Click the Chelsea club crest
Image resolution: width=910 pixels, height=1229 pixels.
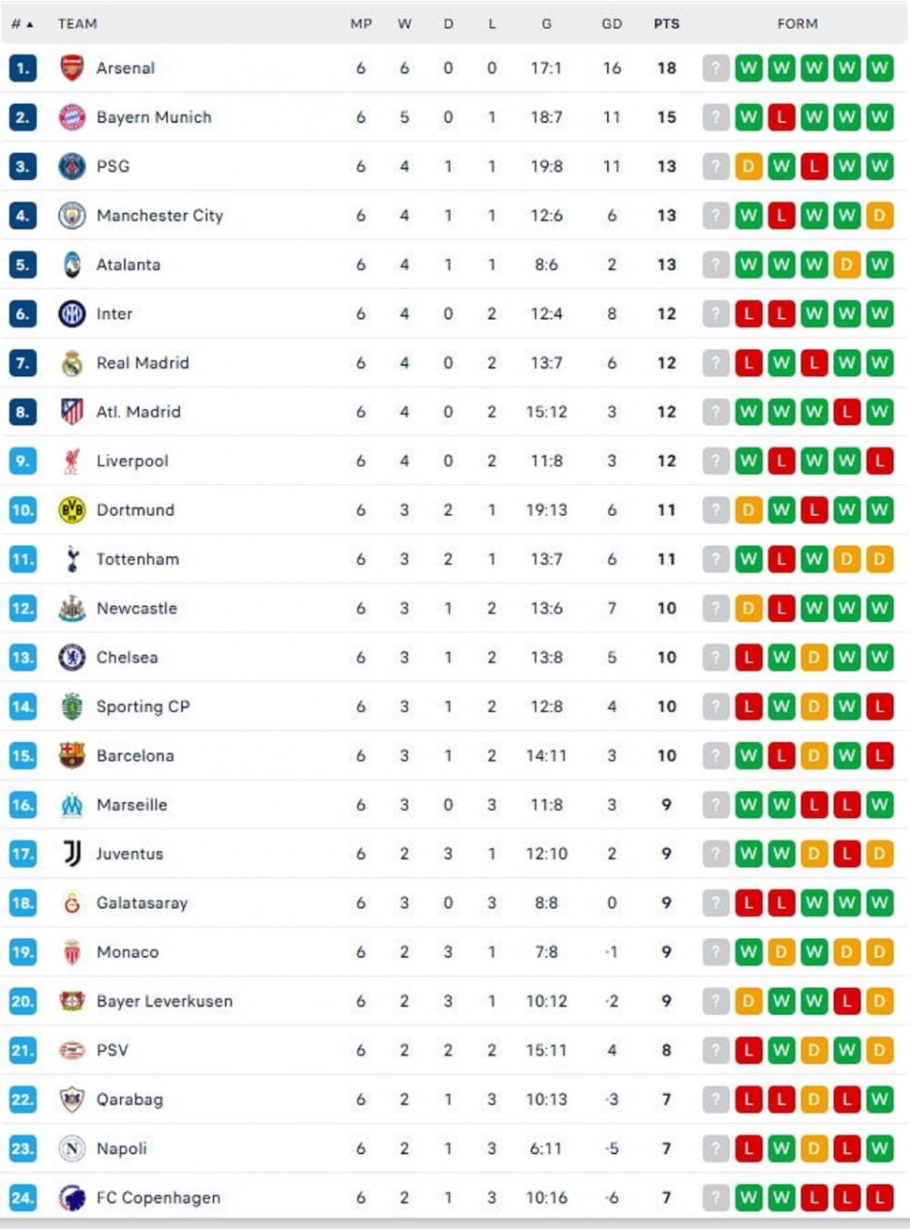pos(71,657)
